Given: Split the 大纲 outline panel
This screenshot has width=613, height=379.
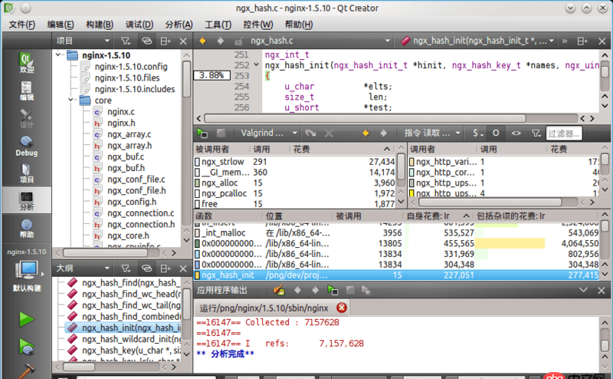Looking at the screenshot, I should (x=165, y=269).
